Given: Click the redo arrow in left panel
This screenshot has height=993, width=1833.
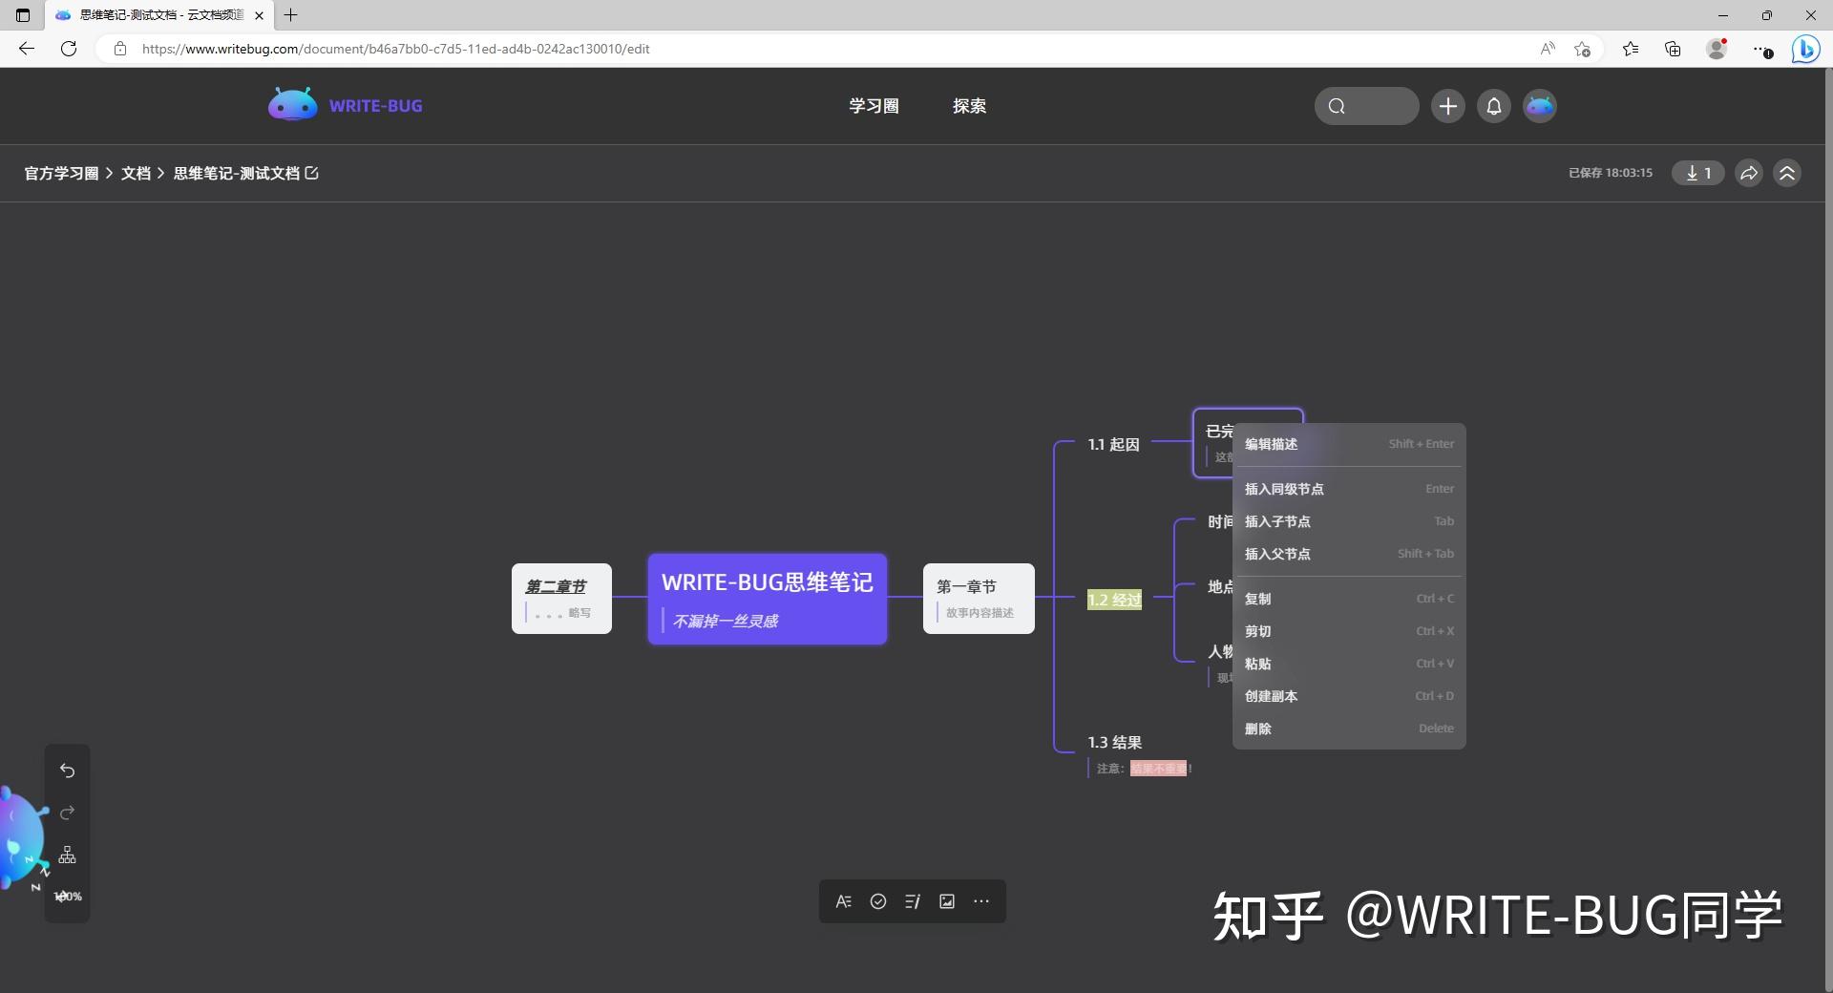Looking at the screenshot, I should (67, 813).
